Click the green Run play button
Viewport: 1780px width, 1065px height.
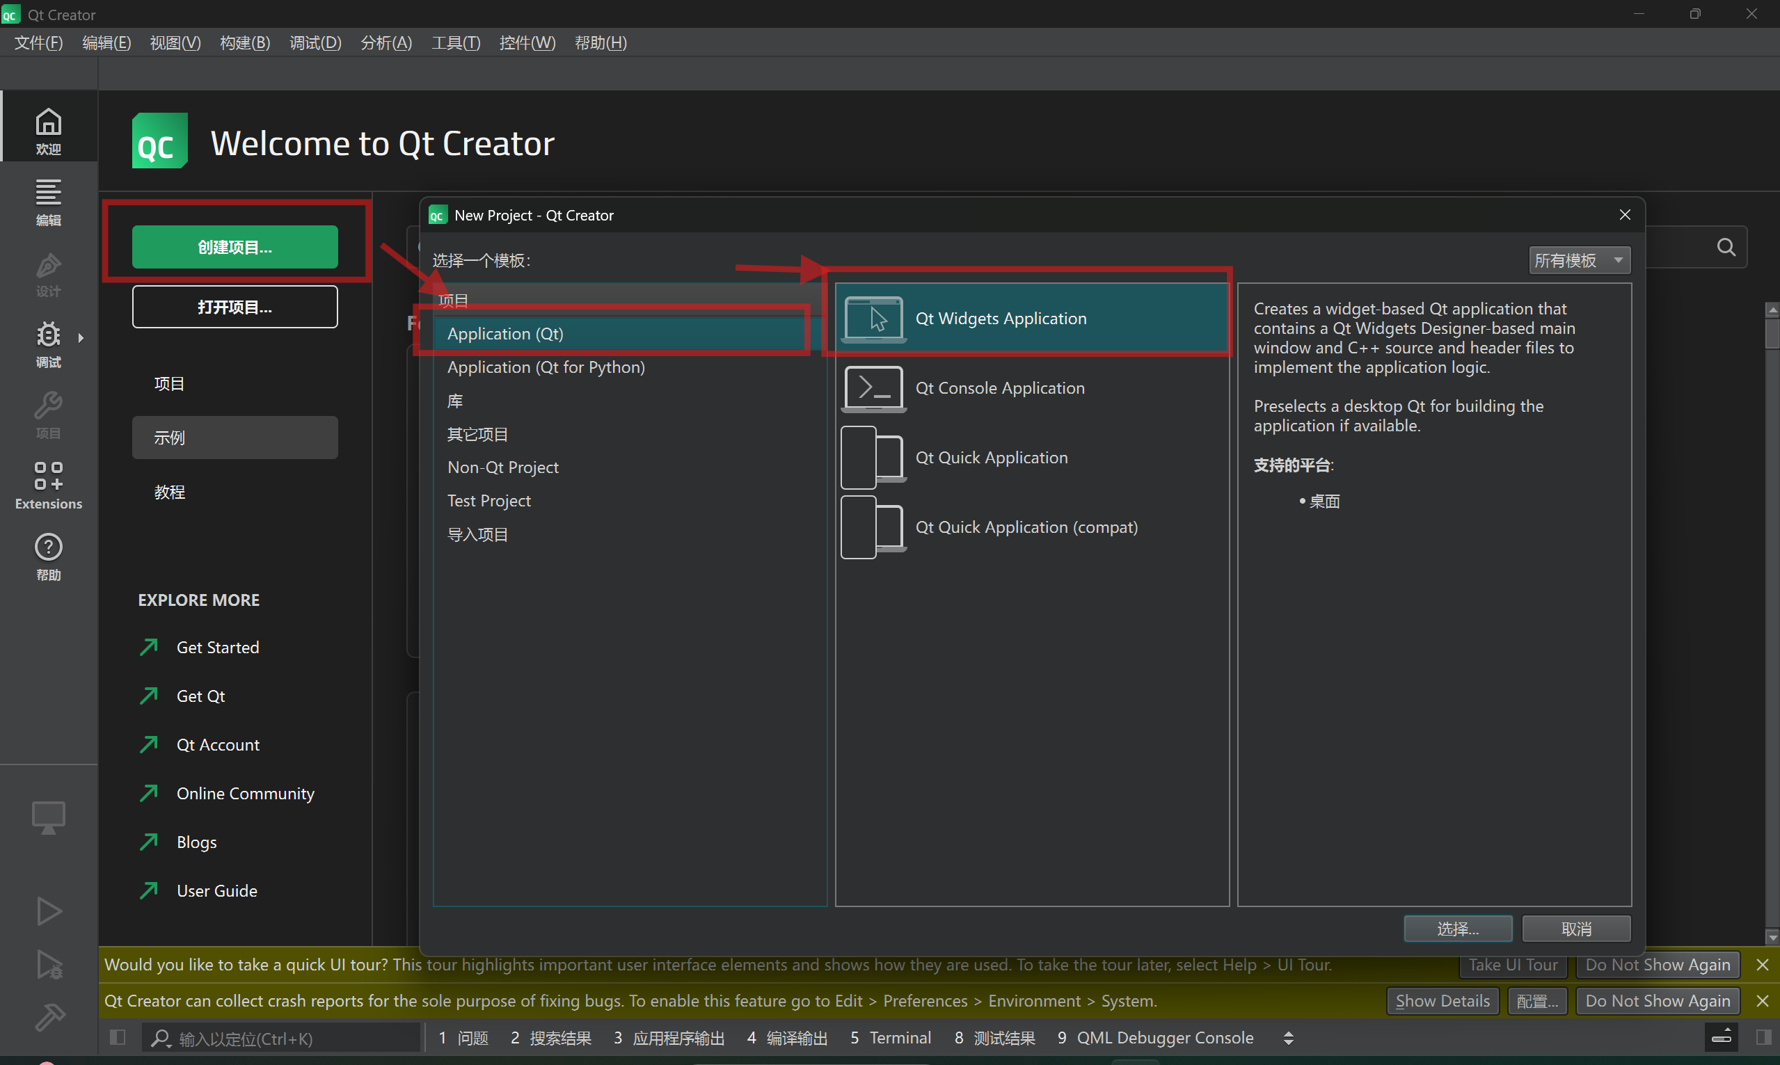pyautogui.click(x=48, y=911)
